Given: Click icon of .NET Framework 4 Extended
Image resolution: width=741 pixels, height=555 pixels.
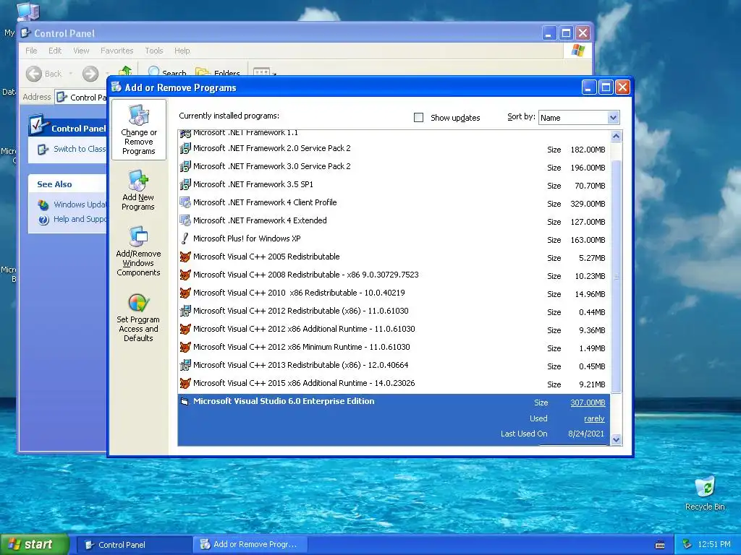Looking at the screenshot, I should 185,220.
